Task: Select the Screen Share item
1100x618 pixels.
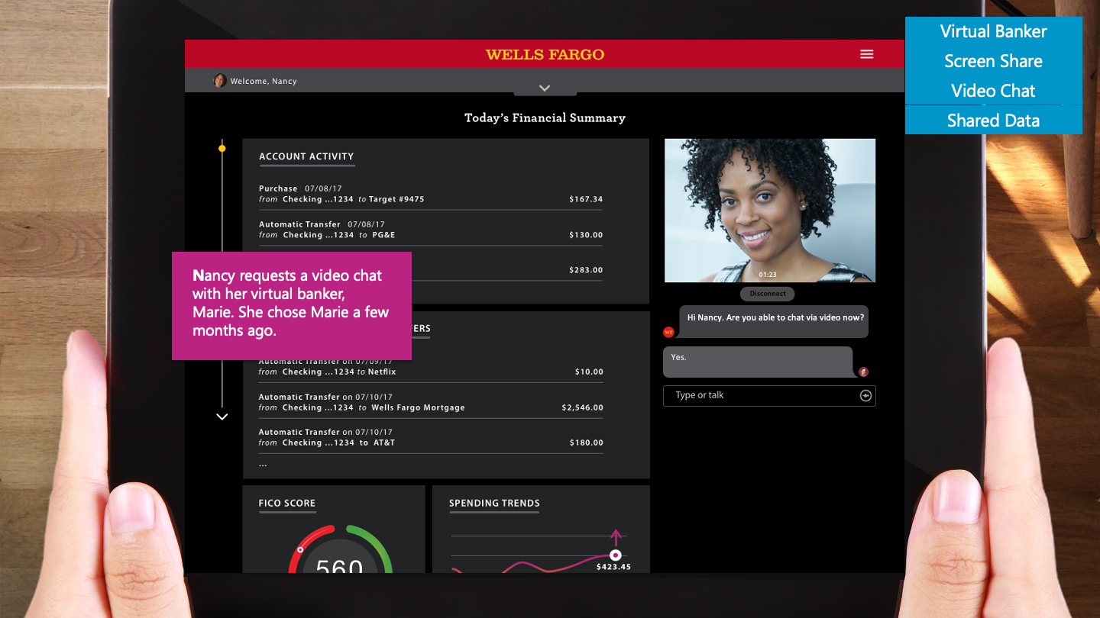Action: pyautogui.click(x=993, y=61)
